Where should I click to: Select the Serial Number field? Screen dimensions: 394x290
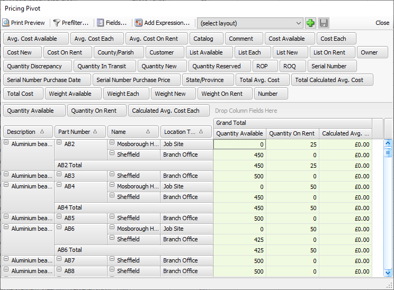tap(332, 66)
